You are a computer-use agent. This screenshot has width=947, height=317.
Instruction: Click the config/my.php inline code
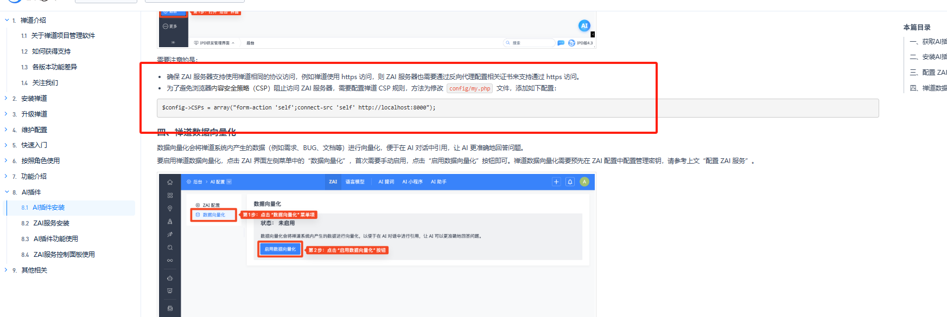click(x=469, y=88)
